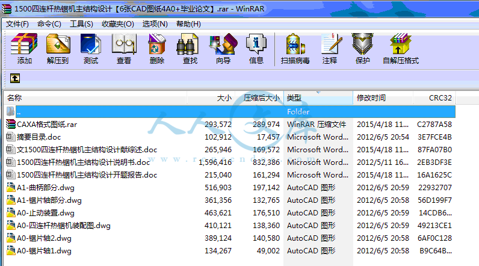Open the Comment (注释) tool
The height and width of the screenshot is (266, 479).
coord(330,45)
